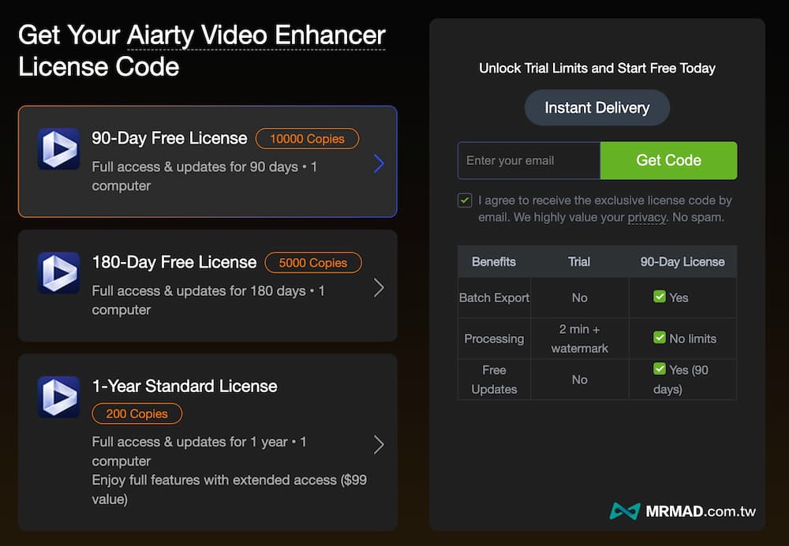Select the 180-Day Free License title
The height and width of the screenshot is (546, 789).
174,262
